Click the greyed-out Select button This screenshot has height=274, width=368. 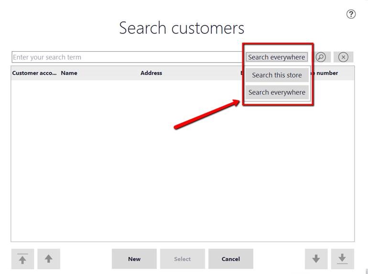tap(182, 259)
